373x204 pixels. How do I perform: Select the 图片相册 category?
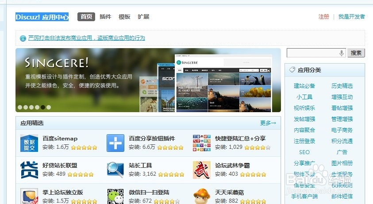tap(342, 163)
